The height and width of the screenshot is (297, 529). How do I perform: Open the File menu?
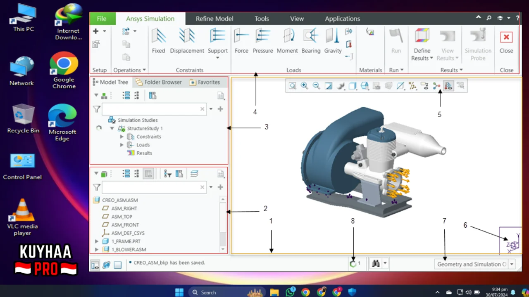click(102, 19)
